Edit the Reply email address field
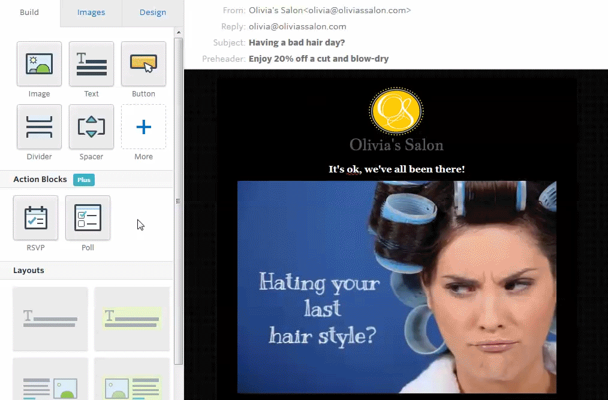Viewport: 608px width, 400px height. click(297, 26)
